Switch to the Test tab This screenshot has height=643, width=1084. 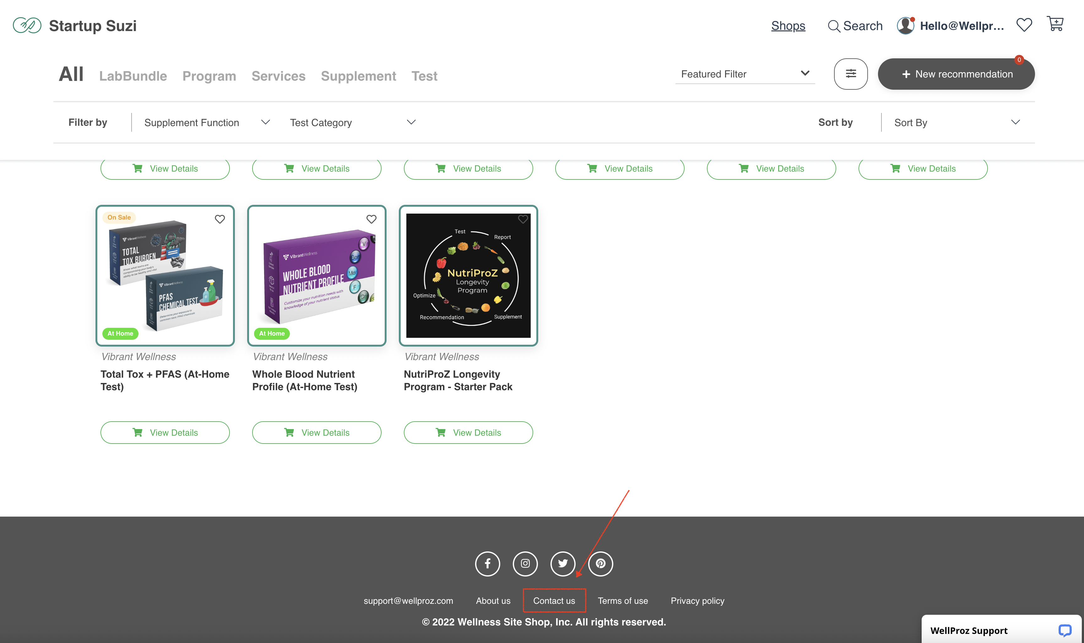(x=424, y=76)
